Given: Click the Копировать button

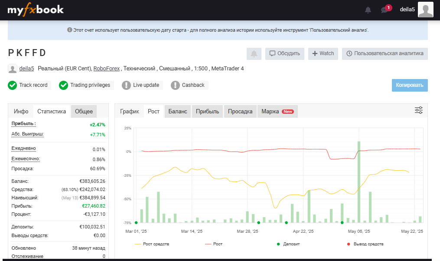Looking at the screenshot, I should pyautogui.click(x=410, y=85).
